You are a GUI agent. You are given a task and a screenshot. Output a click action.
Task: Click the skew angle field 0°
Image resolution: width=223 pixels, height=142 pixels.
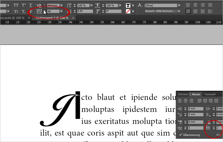tap(114, 11)
